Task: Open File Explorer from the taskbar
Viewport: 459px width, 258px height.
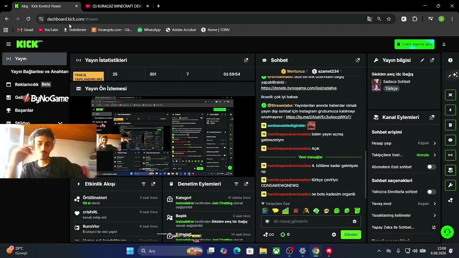Action: (x=263, y=251)
